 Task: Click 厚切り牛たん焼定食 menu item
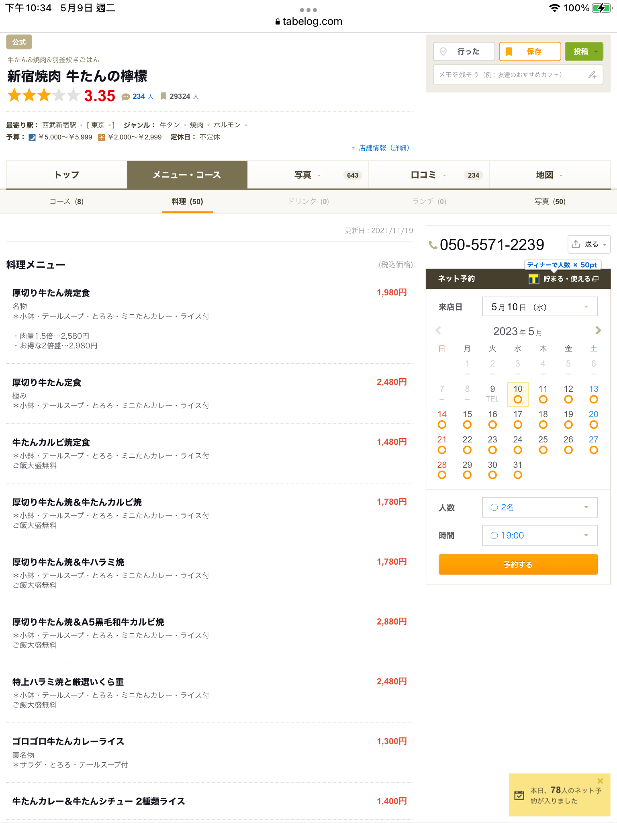tap(51, 293)
